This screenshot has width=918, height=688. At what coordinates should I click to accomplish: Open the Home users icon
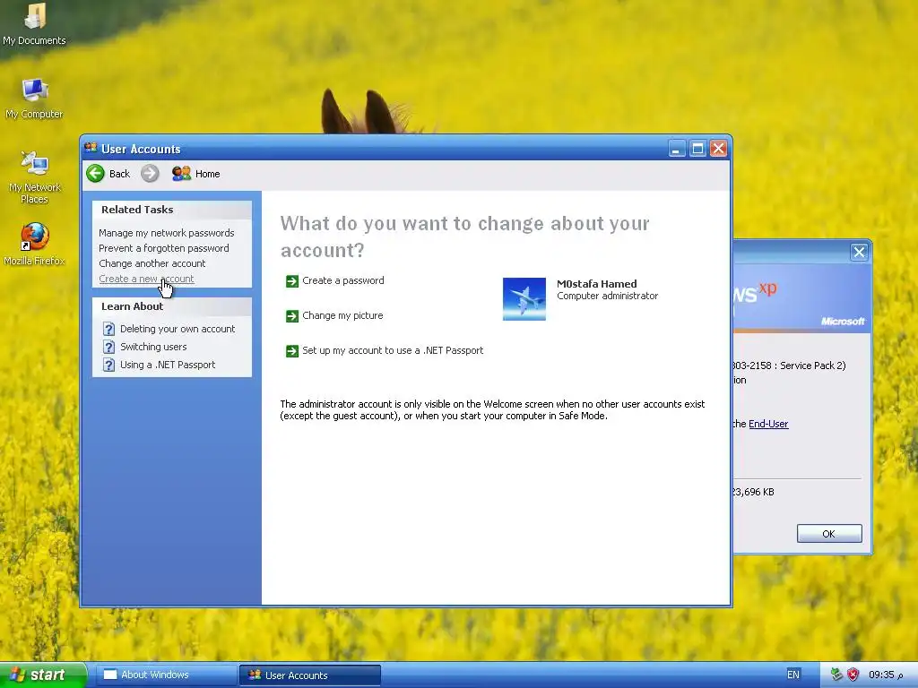pos(181,174)
